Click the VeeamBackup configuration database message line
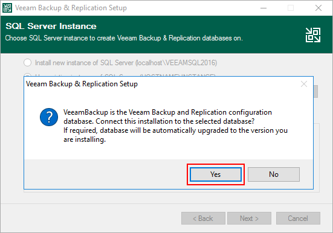This screenshot has width=333, height=233. pyautogui.click(x=167, y=112)
